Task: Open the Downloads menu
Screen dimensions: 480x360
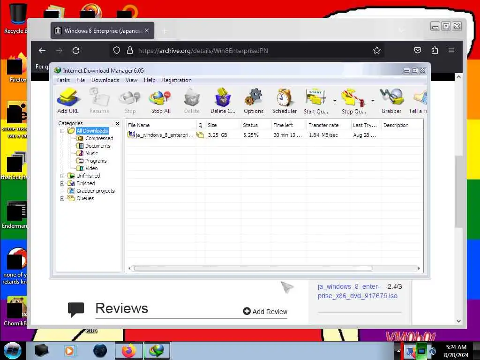Action: pos(105,80)
